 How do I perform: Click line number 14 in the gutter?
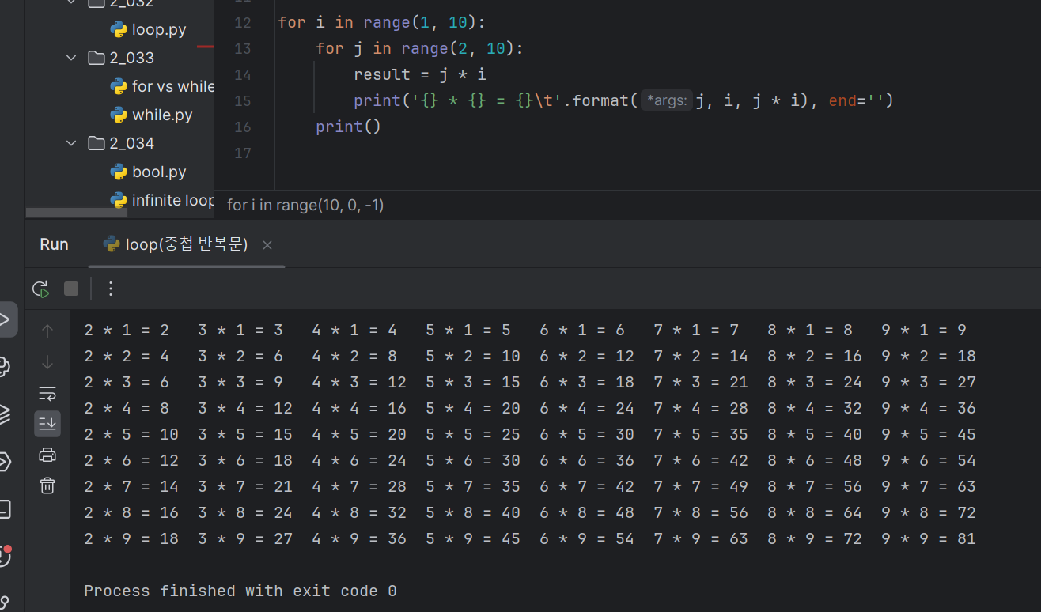242,74
